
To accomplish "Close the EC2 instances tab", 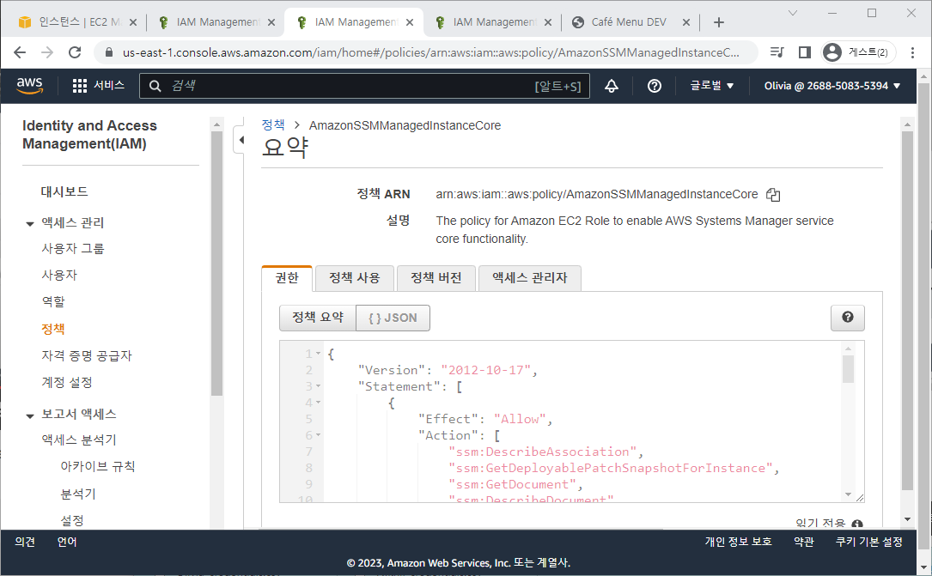I will tap(133, 22).
